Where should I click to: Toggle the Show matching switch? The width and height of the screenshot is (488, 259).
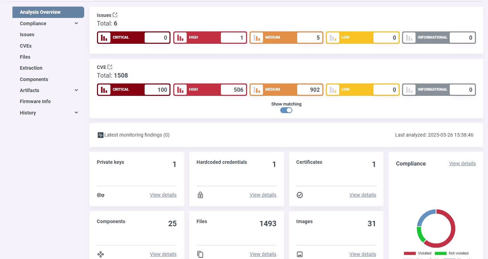[286, 110]
